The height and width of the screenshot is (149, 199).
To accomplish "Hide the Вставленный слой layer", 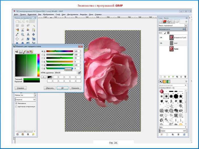I will (161, 38).
